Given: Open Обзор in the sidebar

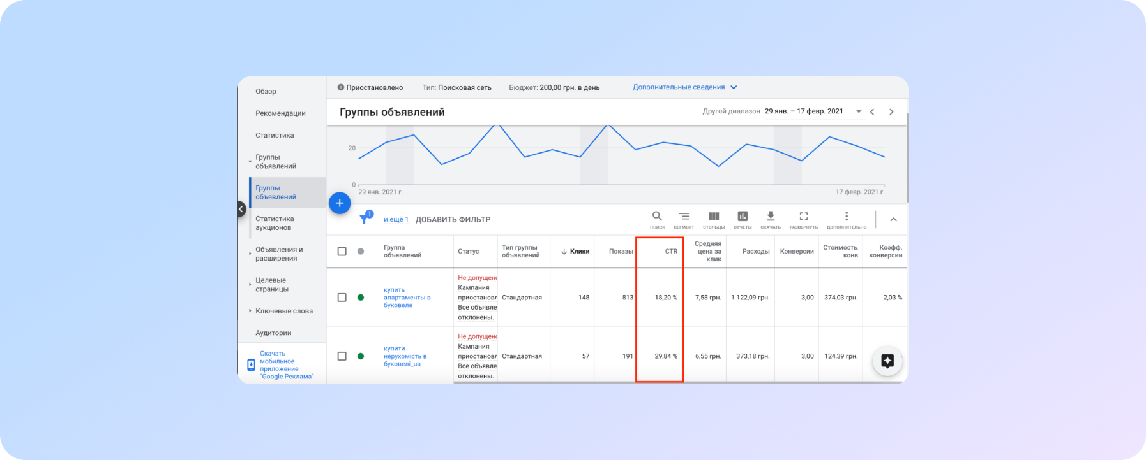Looking at the screenshot, I should pyautogui.click(x=266, y=92).
